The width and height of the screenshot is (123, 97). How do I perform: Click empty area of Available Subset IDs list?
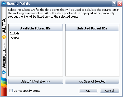point(36,58)
